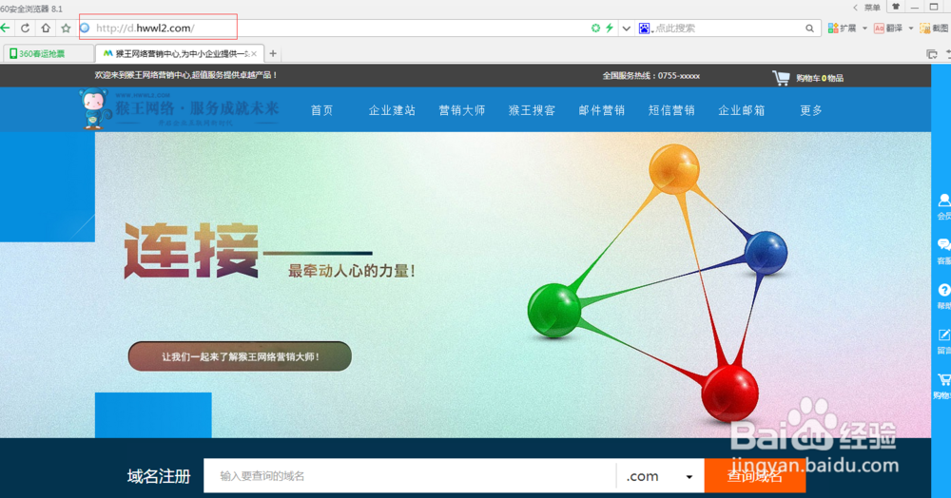The height and width of the screenshot is (498, 951).
Task: Click the skin shirt icon in the title bar
Action: click(896, 7)
